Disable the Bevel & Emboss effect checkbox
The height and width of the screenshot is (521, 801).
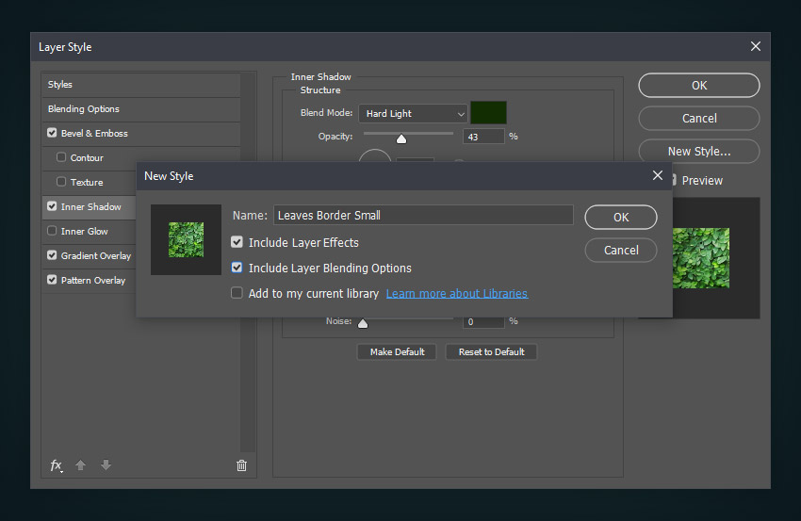52,134
